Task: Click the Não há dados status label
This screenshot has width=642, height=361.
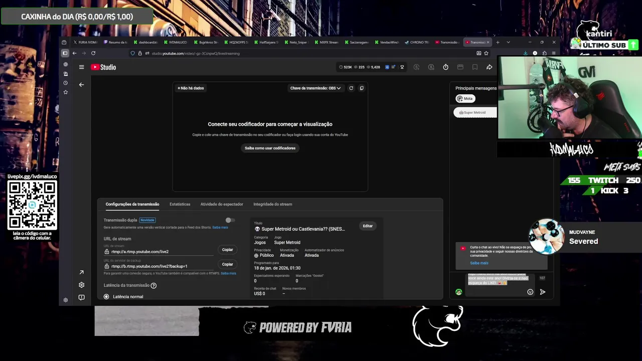Action: coord(191,88)
